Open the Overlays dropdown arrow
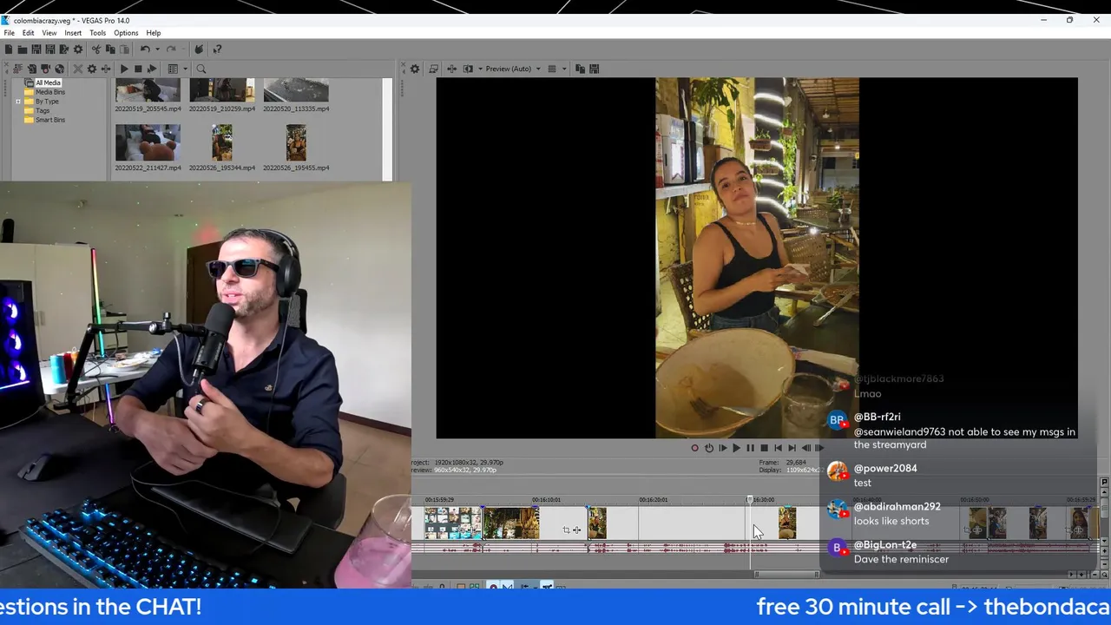 click(x=564, y=69)
